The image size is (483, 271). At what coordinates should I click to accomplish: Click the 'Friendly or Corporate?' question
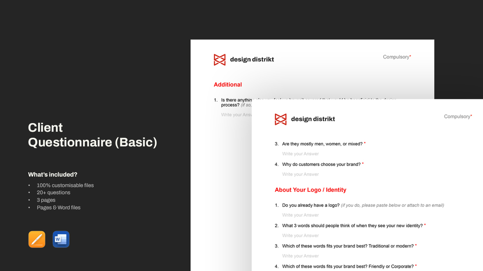[x=348, y=266]
